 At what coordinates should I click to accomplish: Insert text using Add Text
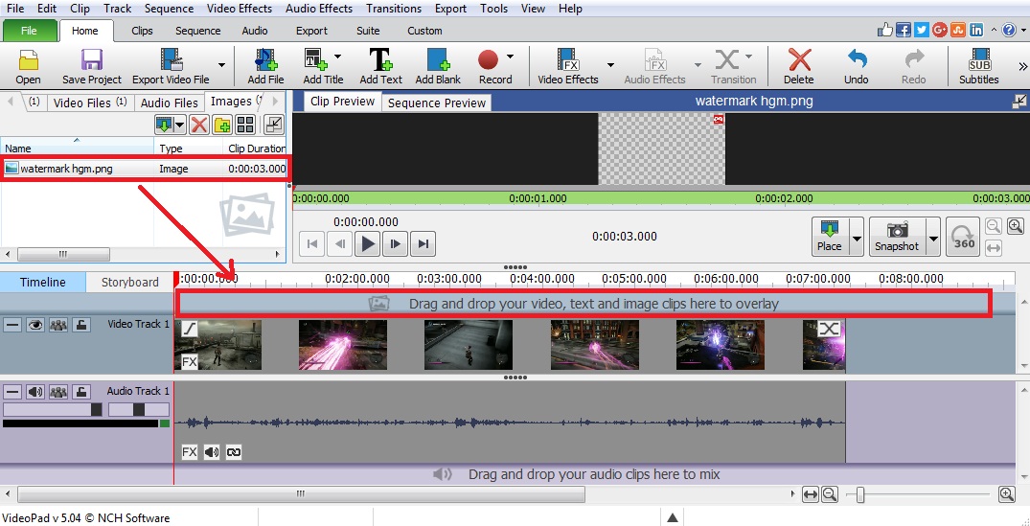pos(380,66)
